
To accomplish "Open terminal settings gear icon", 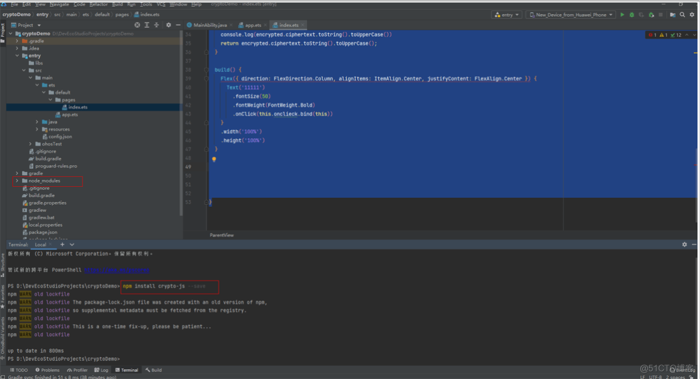I will click(684, 244).
